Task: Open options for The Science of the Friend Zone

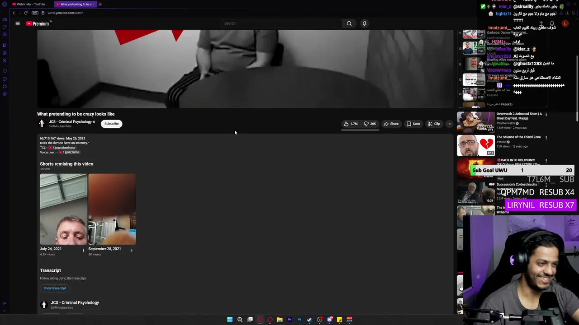Action: (546, 137)
